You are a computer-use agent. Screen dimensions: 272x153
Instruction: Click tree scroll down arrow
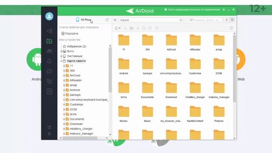pos(110,134)
